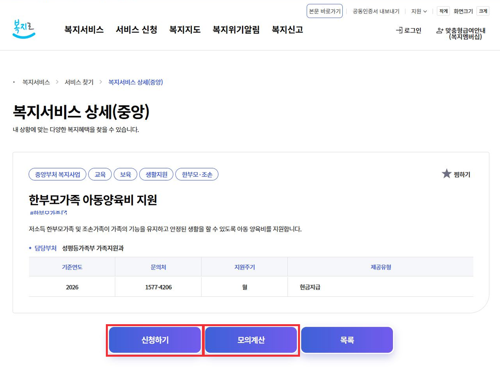500x370 pixels.
Task: Click the 신청하기 button
Action: point(155,340)
